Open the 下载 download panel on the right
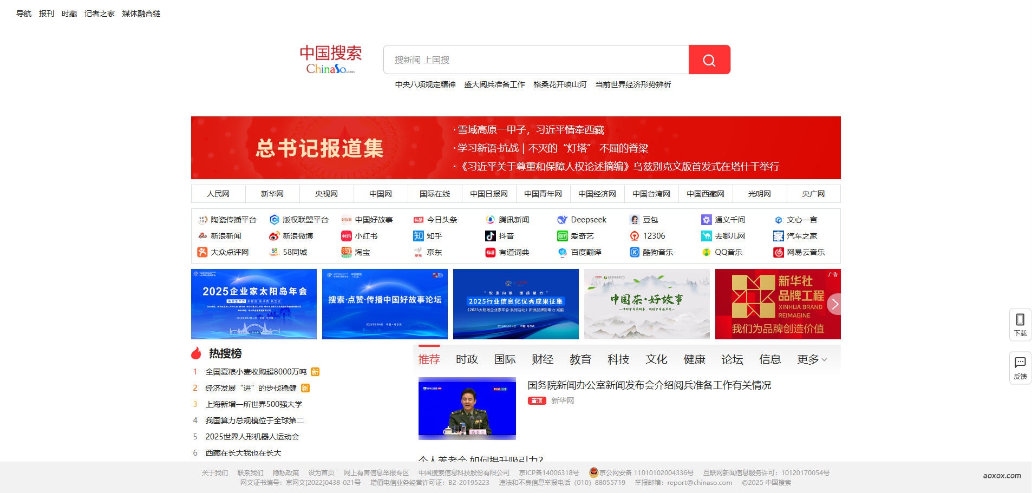Screen dimensions: 1032x493 (x=1020, y=325)
